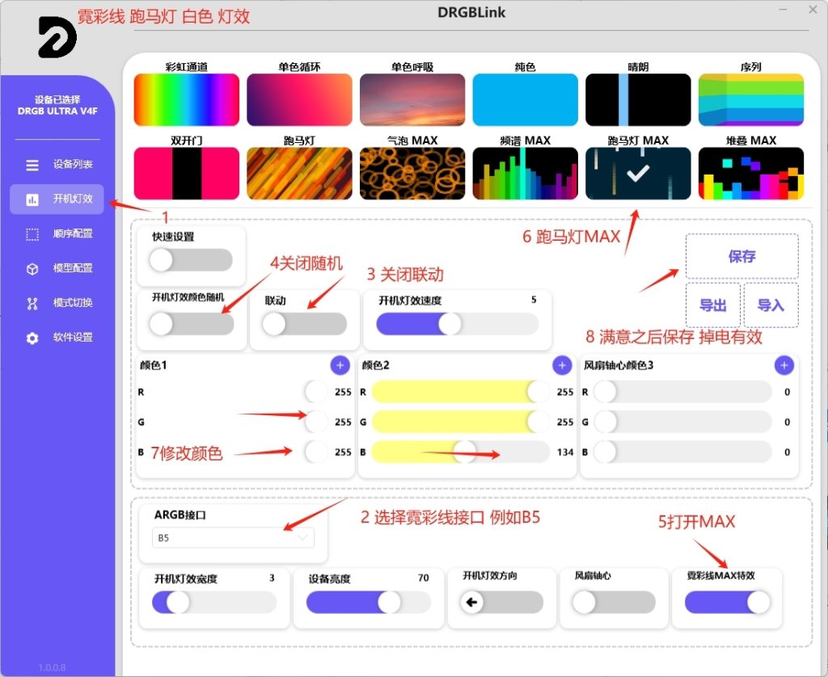Image resolution: width=828 pixels, height=677 pixels.
Task: Add a color with 风扇轴心颜色3 plus button
Action: click(x=784, y=365)
